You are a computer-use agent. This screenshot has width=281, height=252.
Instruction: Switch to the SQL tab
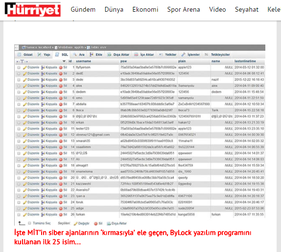click(62, 55)
